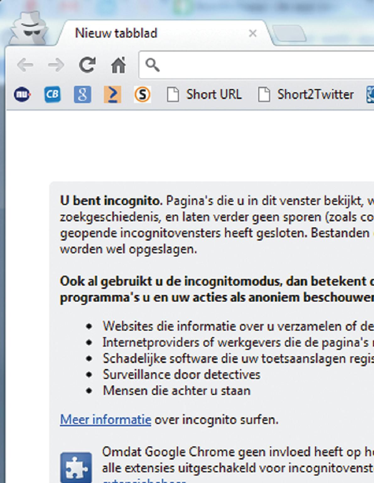Open the Google bookmark icon
The height and width of the screenshot is (483, 374).
pos(83,93)
